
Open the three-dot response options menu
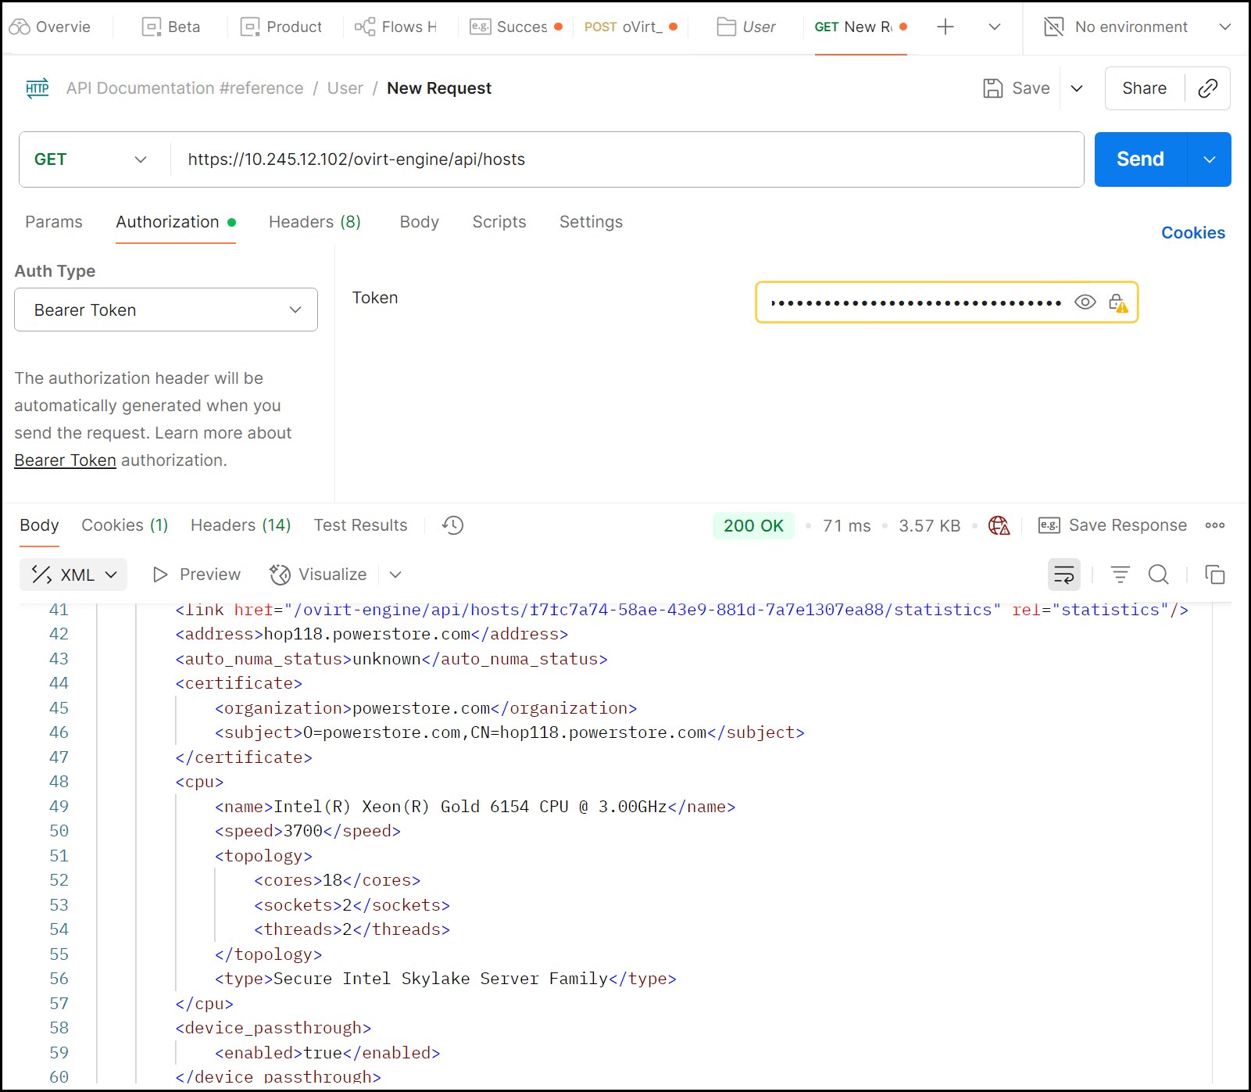pos(1214,525)
